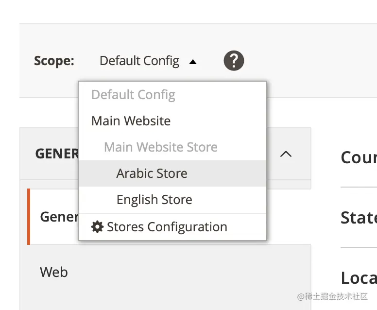
Task: Select Main Website scope option
Action: click(172, 121)
